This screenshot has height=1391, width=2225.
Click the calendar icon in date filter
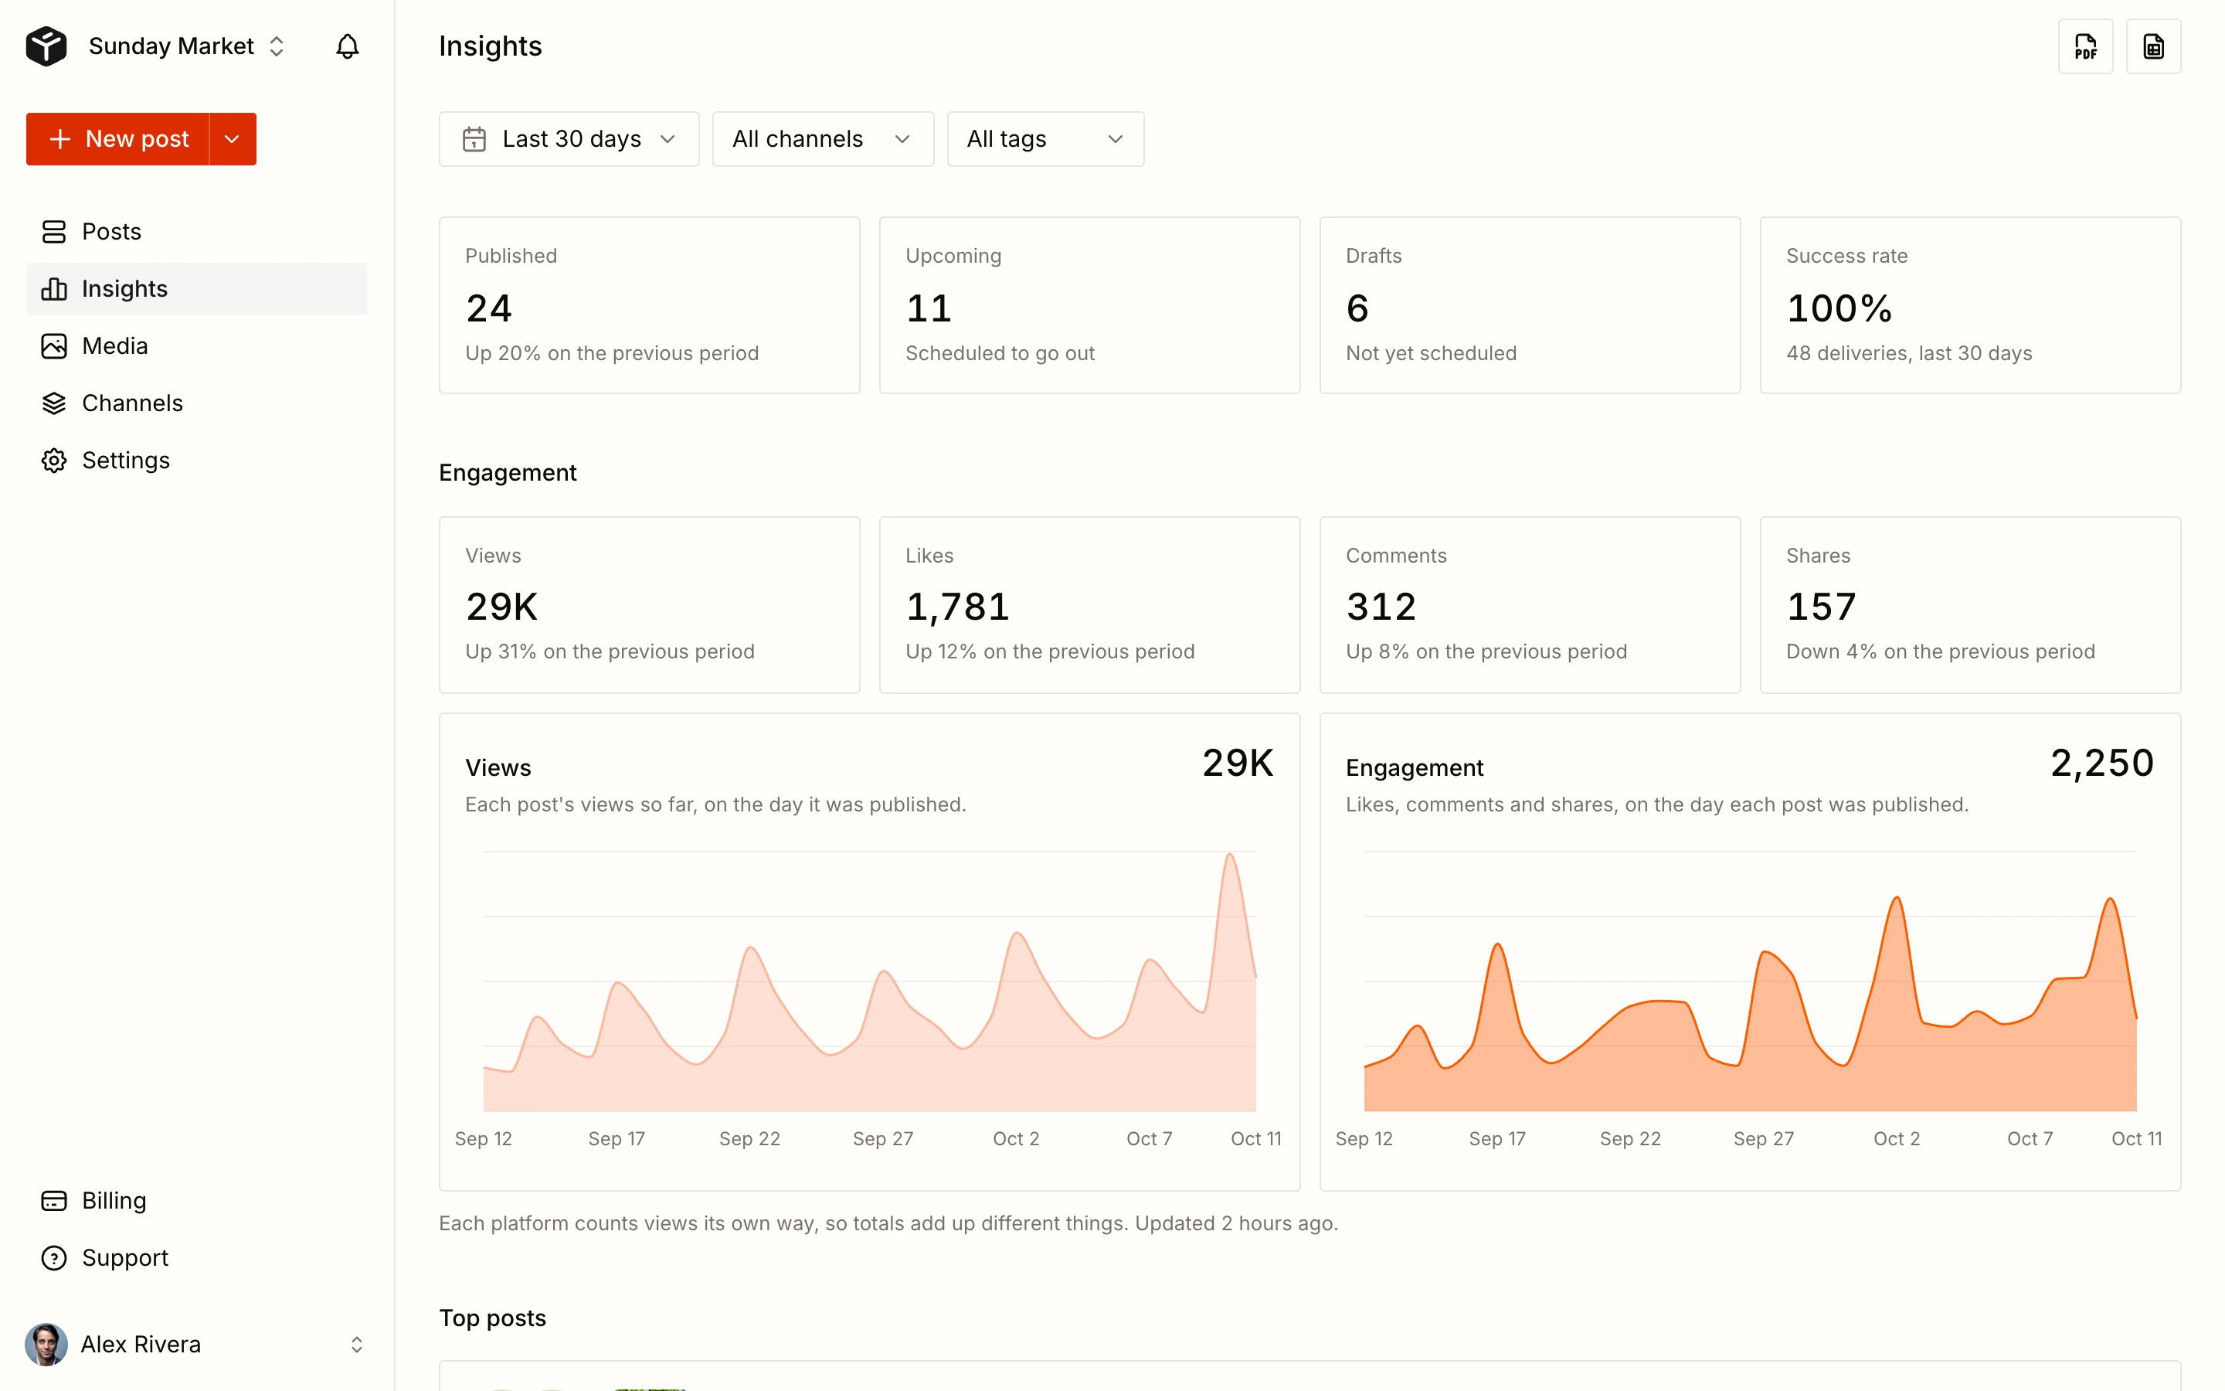click(x=474, y=139)
